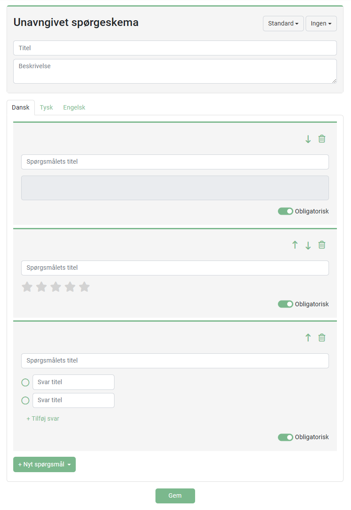
Task: Toggle Obligatorisk on the star rating question
Action: [285, 305]
